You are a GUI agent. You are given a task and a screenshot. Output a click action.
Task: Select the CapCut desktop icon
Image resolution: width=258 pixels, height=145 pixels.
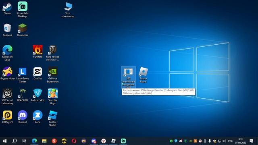coord(37,73)
